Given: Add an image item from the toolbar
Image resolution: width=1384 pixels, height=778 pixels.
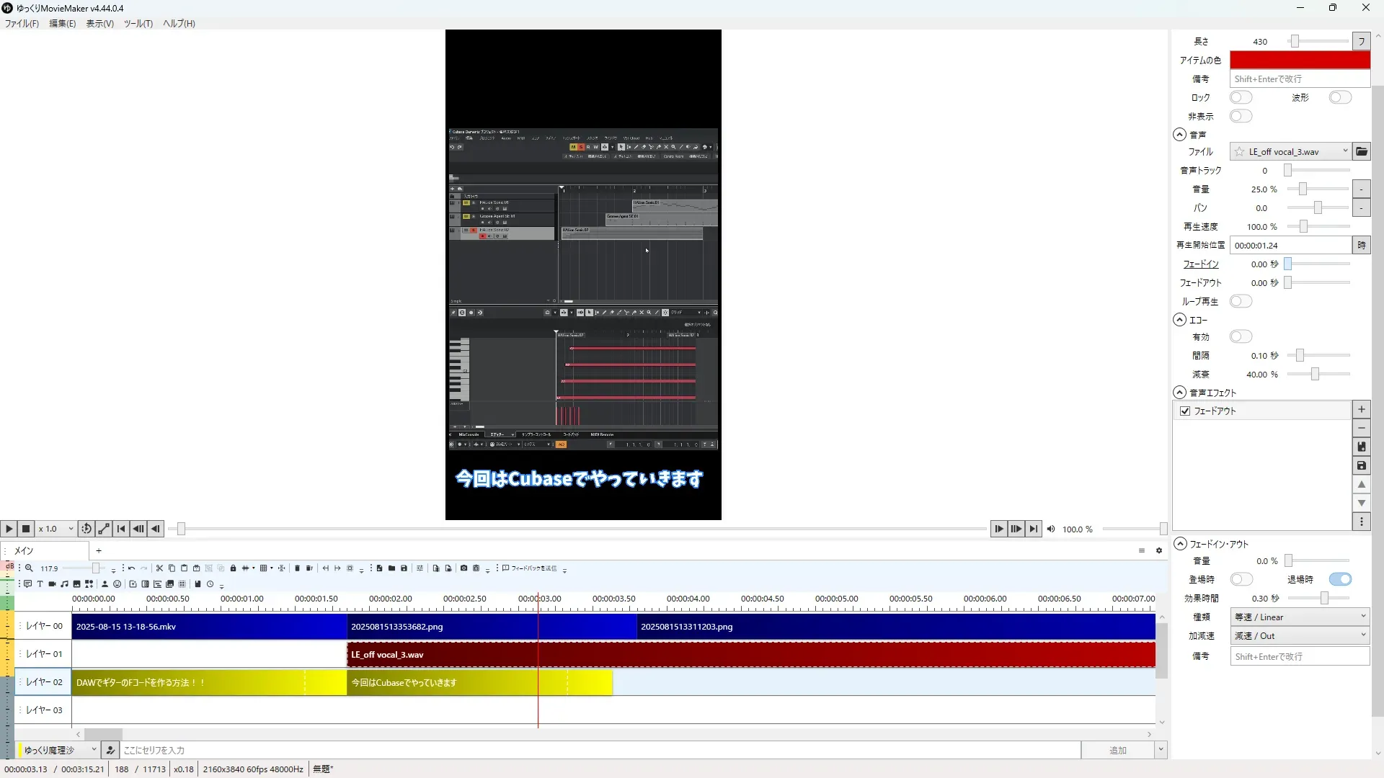Looking at the screenshot, I should pyautogui.click(x=76, y=584).
